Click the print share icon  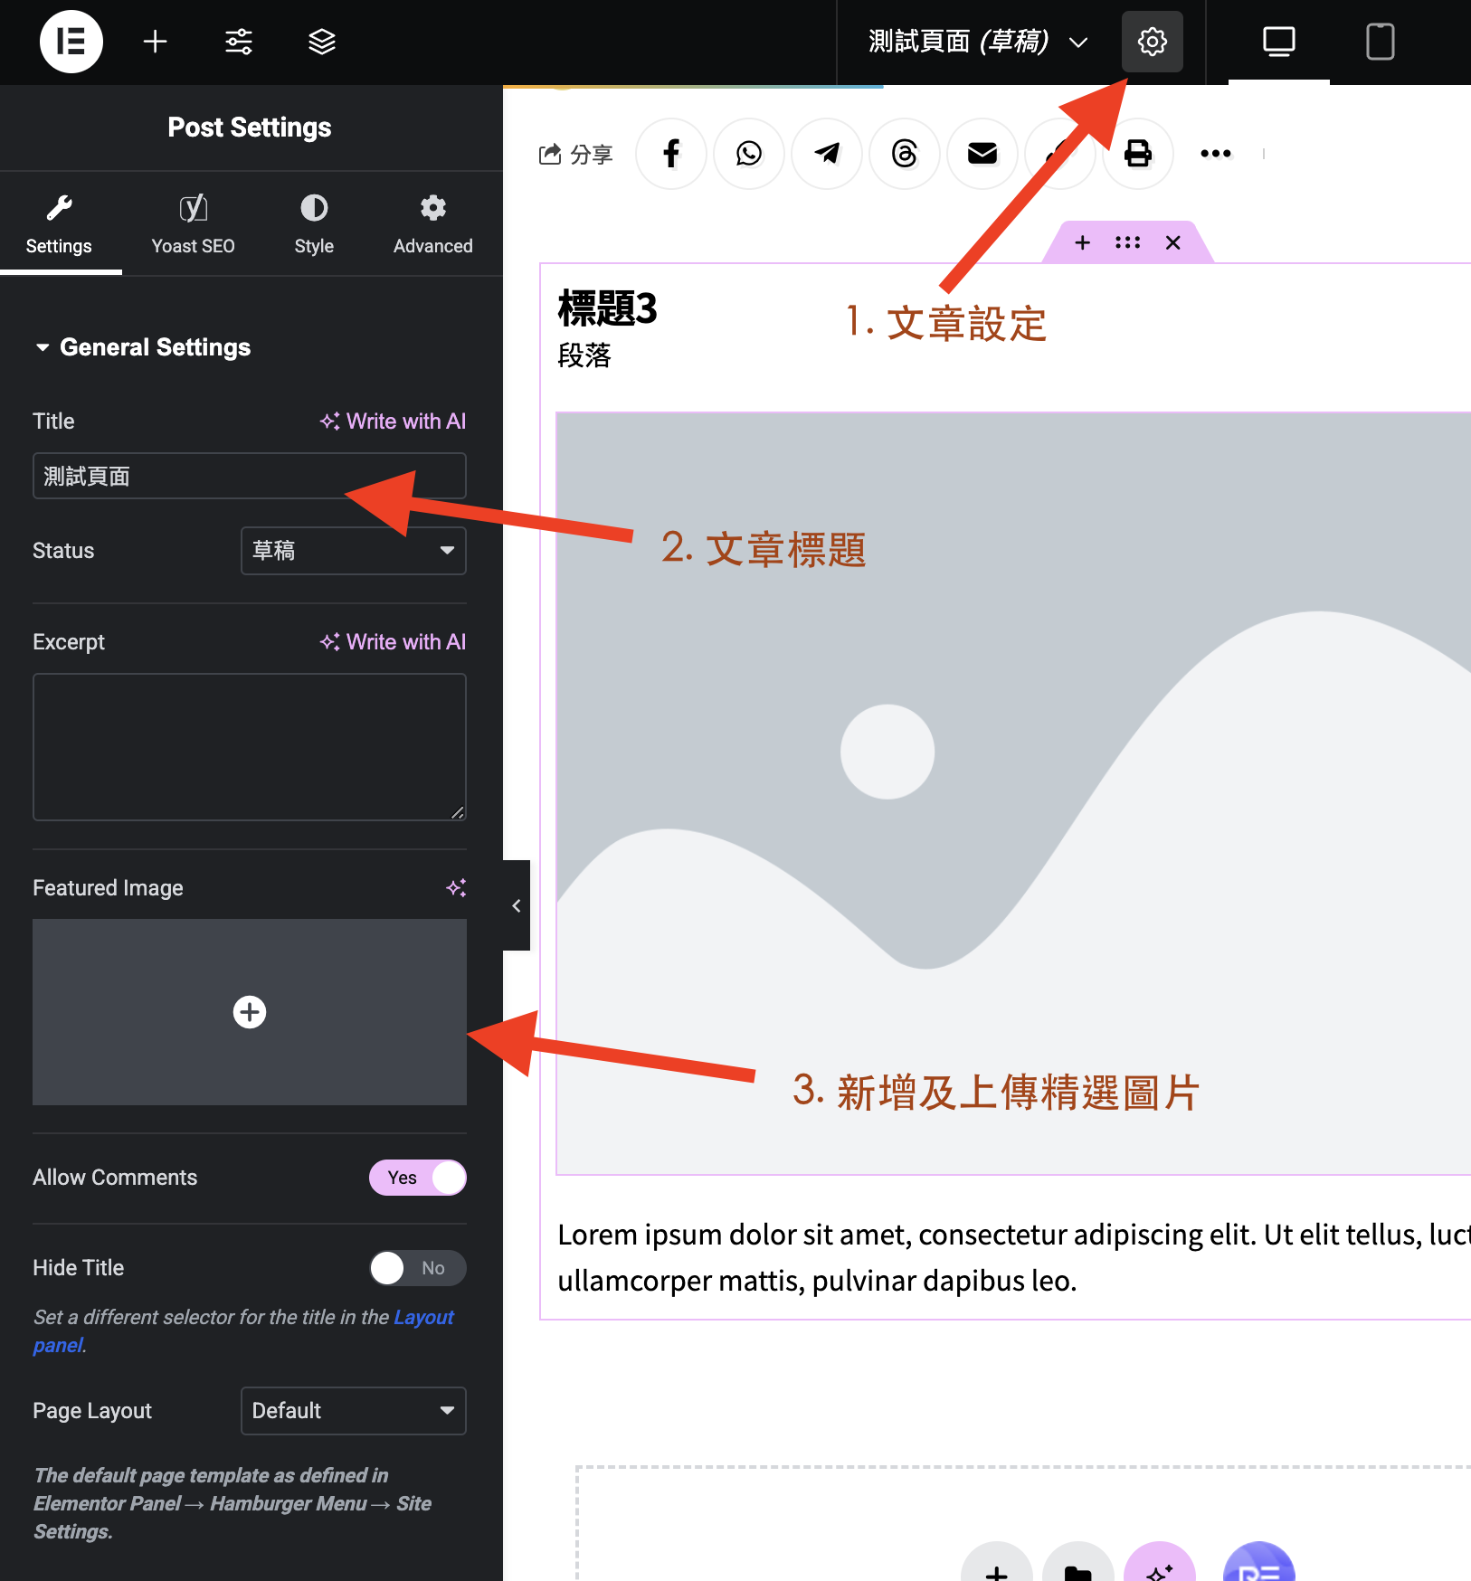(1137, 154)
